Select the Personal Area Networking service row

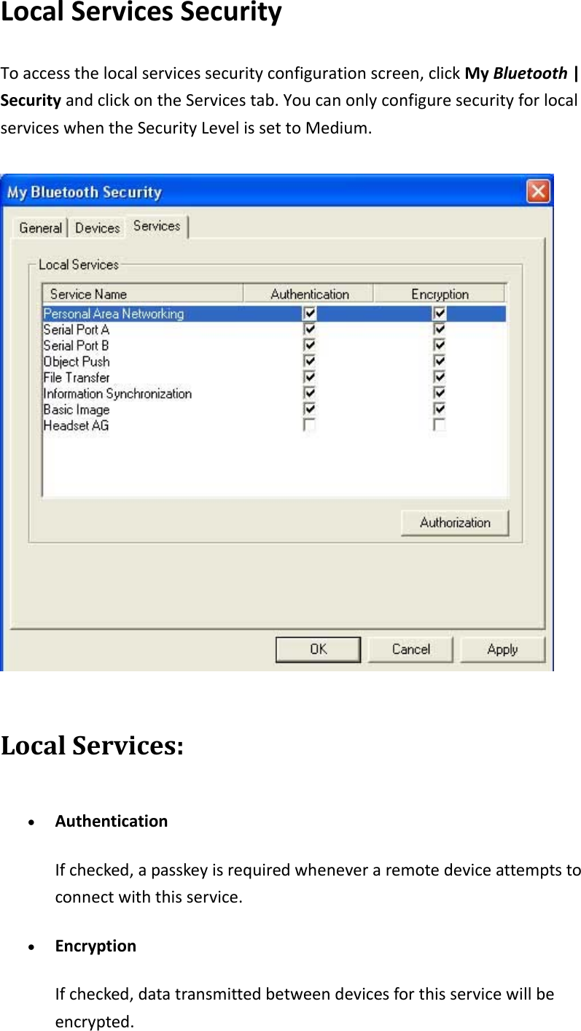pos(274,314)
